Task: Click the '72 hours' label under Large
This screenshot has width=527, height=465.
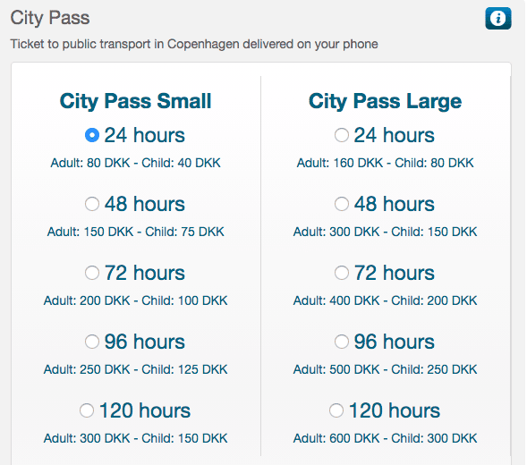Action: point(395,273)
